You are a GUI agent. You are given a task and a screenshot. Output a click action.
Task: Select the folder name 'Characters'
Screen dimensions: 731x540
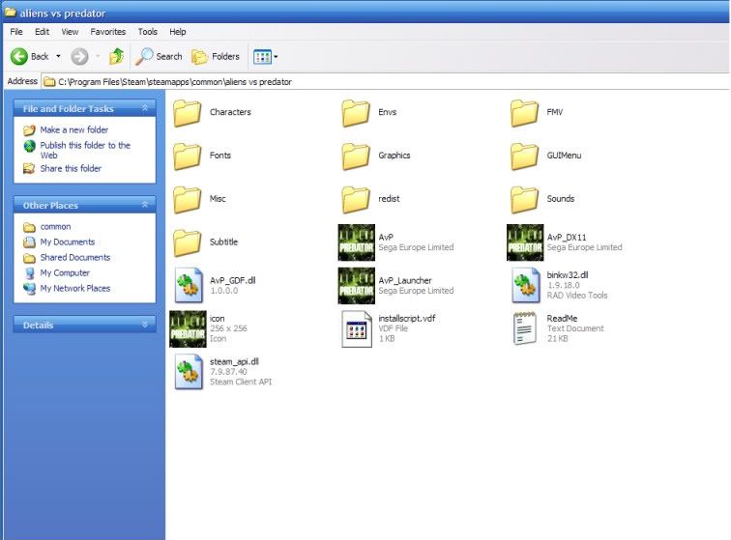coord(230,112)
